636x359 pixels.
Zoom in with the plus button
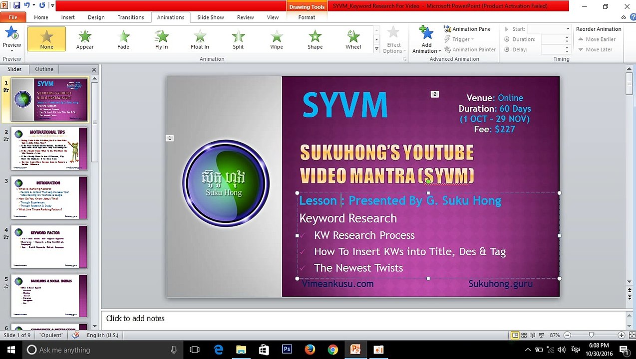coord(621,335)
